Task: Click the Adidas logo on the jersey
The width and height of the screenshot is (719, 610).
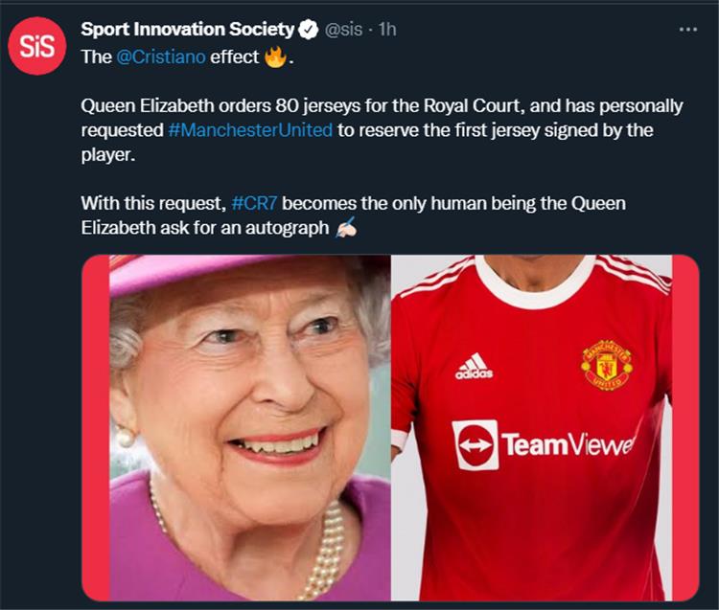Action: pyautogui.click(x=474, y=366)
